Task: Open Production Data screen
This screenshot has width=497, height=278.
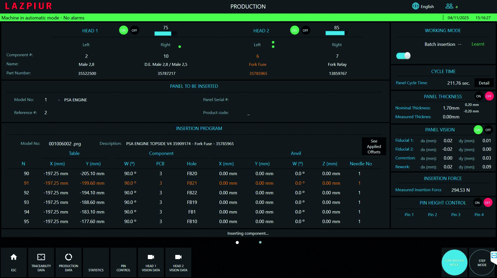Action: click(x=69, y=262)
